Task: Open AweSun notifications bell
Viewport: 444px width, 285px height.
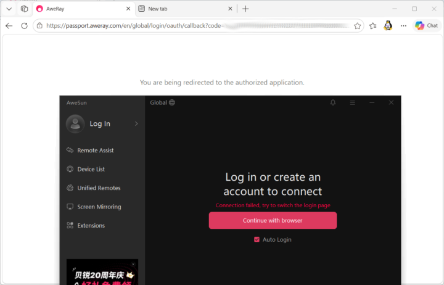Action: (x=333, y=102)
